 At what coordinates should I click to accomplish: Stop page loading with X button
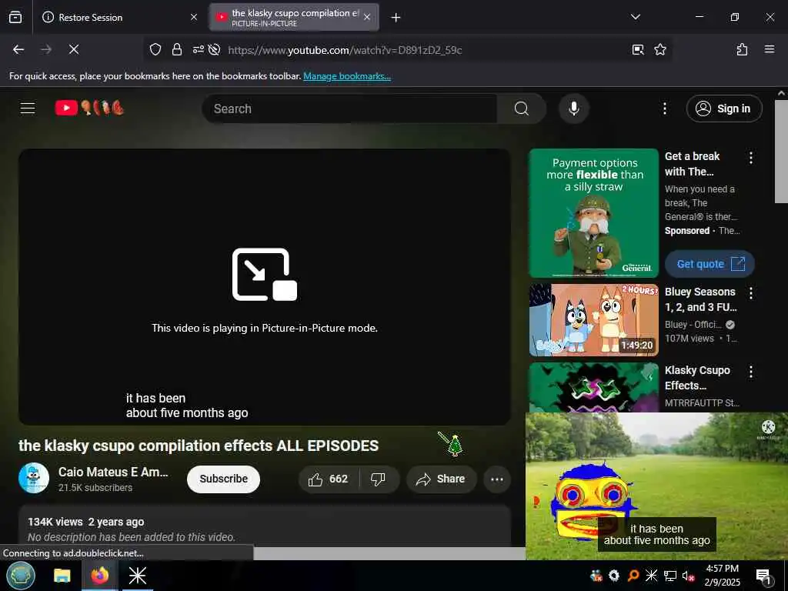pos(73,49)
